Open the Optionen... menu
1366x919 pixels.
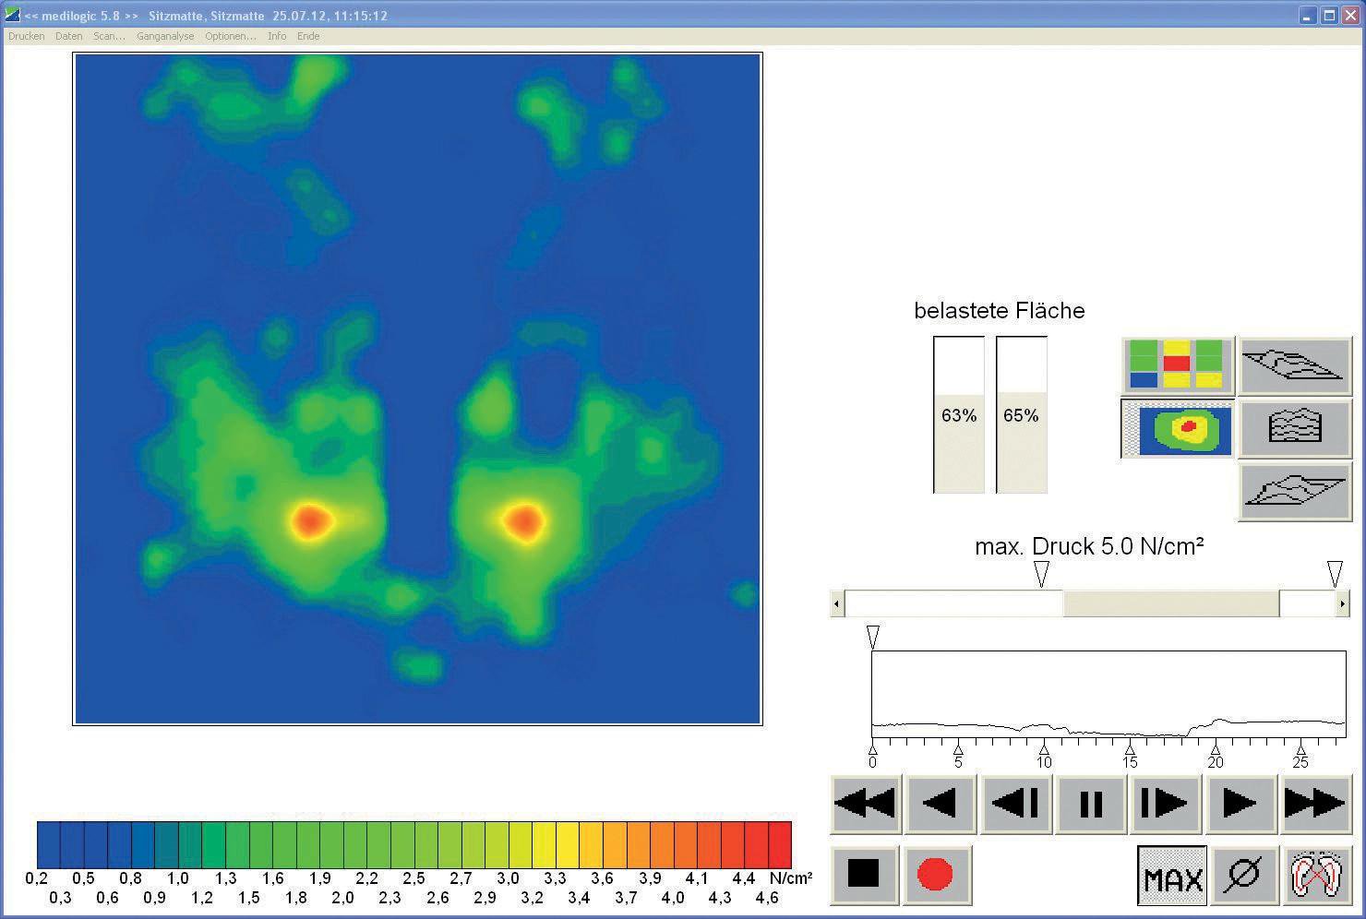point(231,36)
